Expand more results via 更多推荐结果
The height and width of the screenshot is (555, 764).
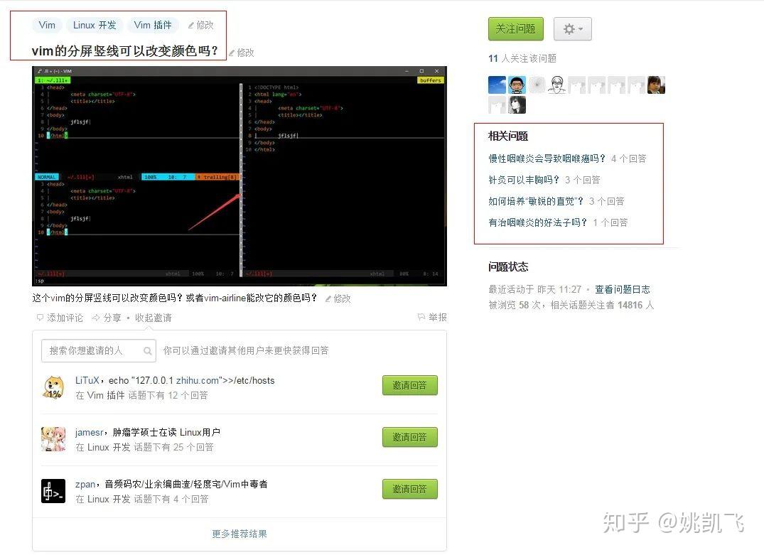pyautogui.click(x=239, y=534)
